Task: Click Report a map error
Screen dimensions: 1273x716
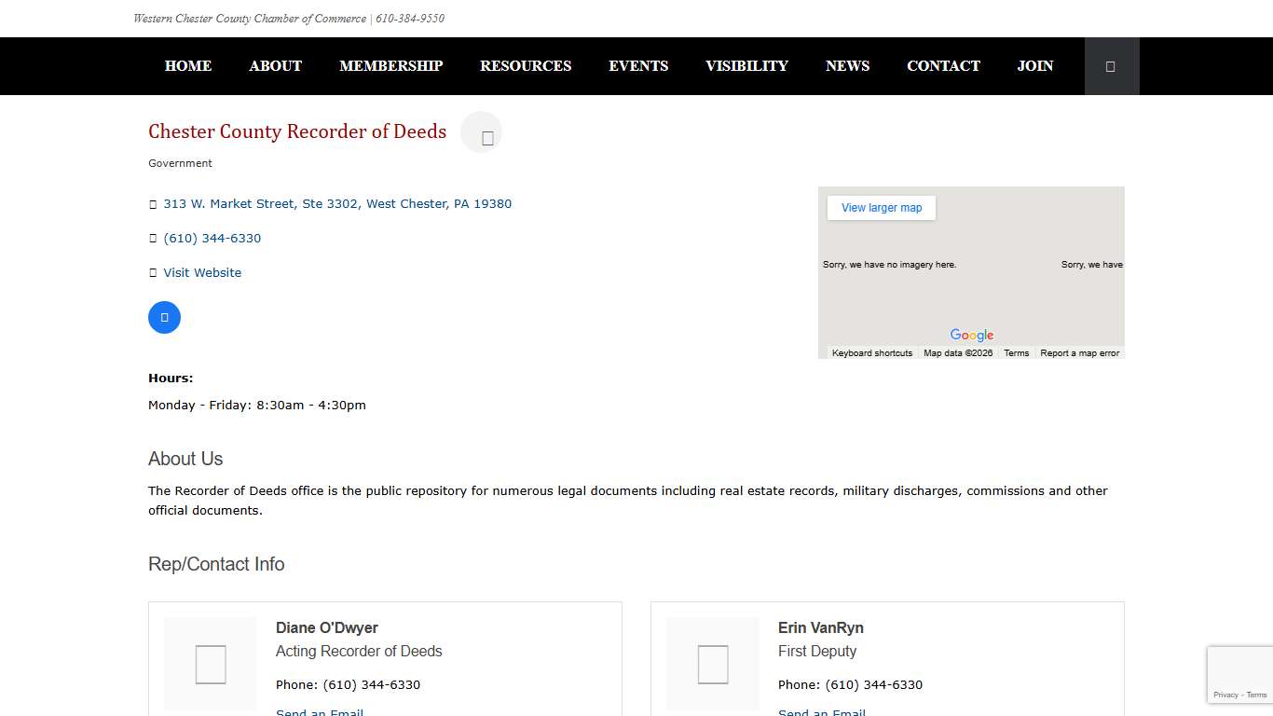Action: click(1080, 352)
